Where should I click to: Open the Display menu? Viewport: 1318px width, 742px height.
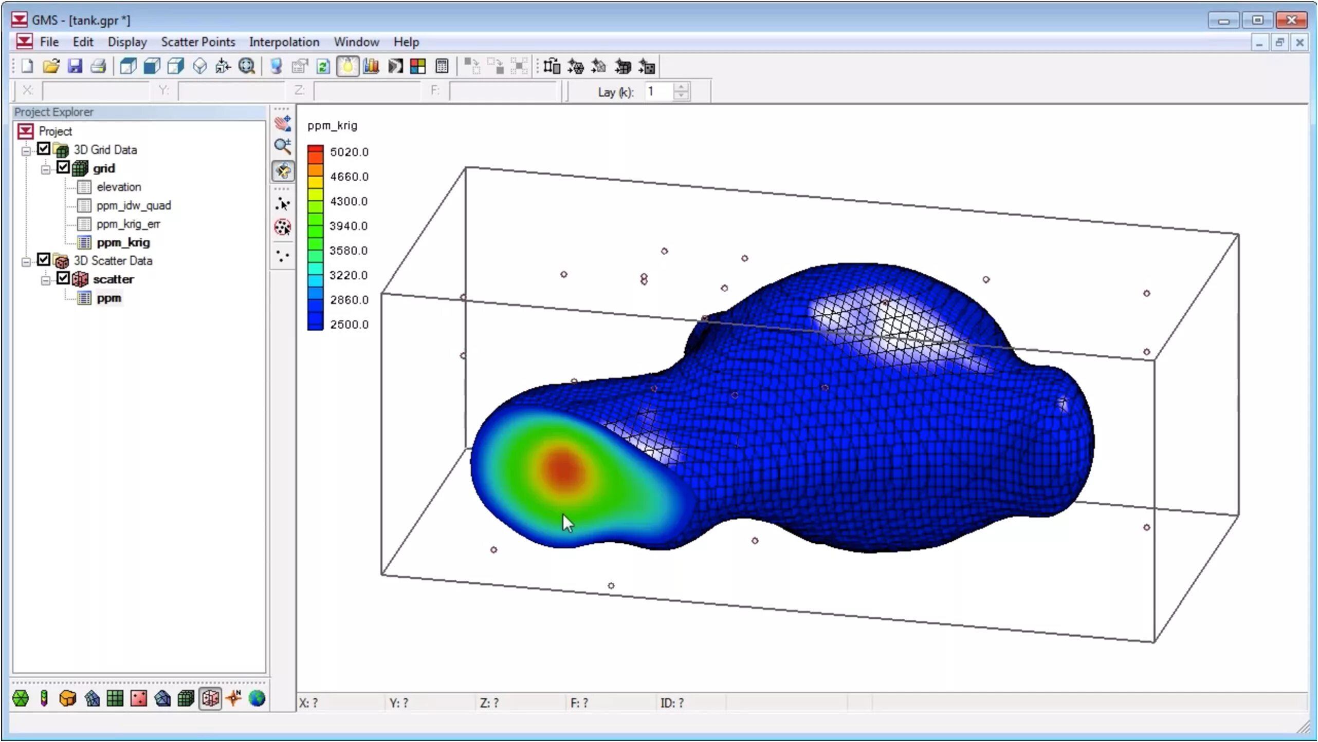coord(127,42)
